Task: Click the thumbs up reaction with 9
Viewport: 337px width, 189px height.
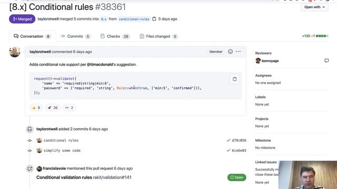Action: pyautogui.click(x=36, y=108)
